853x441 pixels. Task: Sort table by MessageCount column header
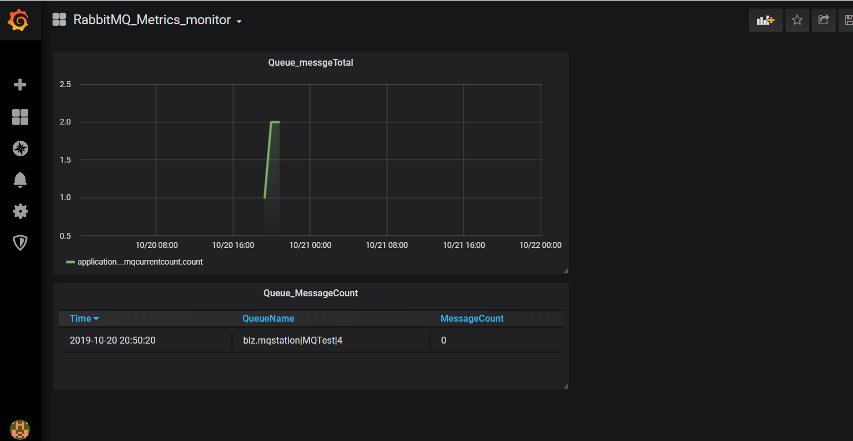pyautogui.click(x=472, y=318)
